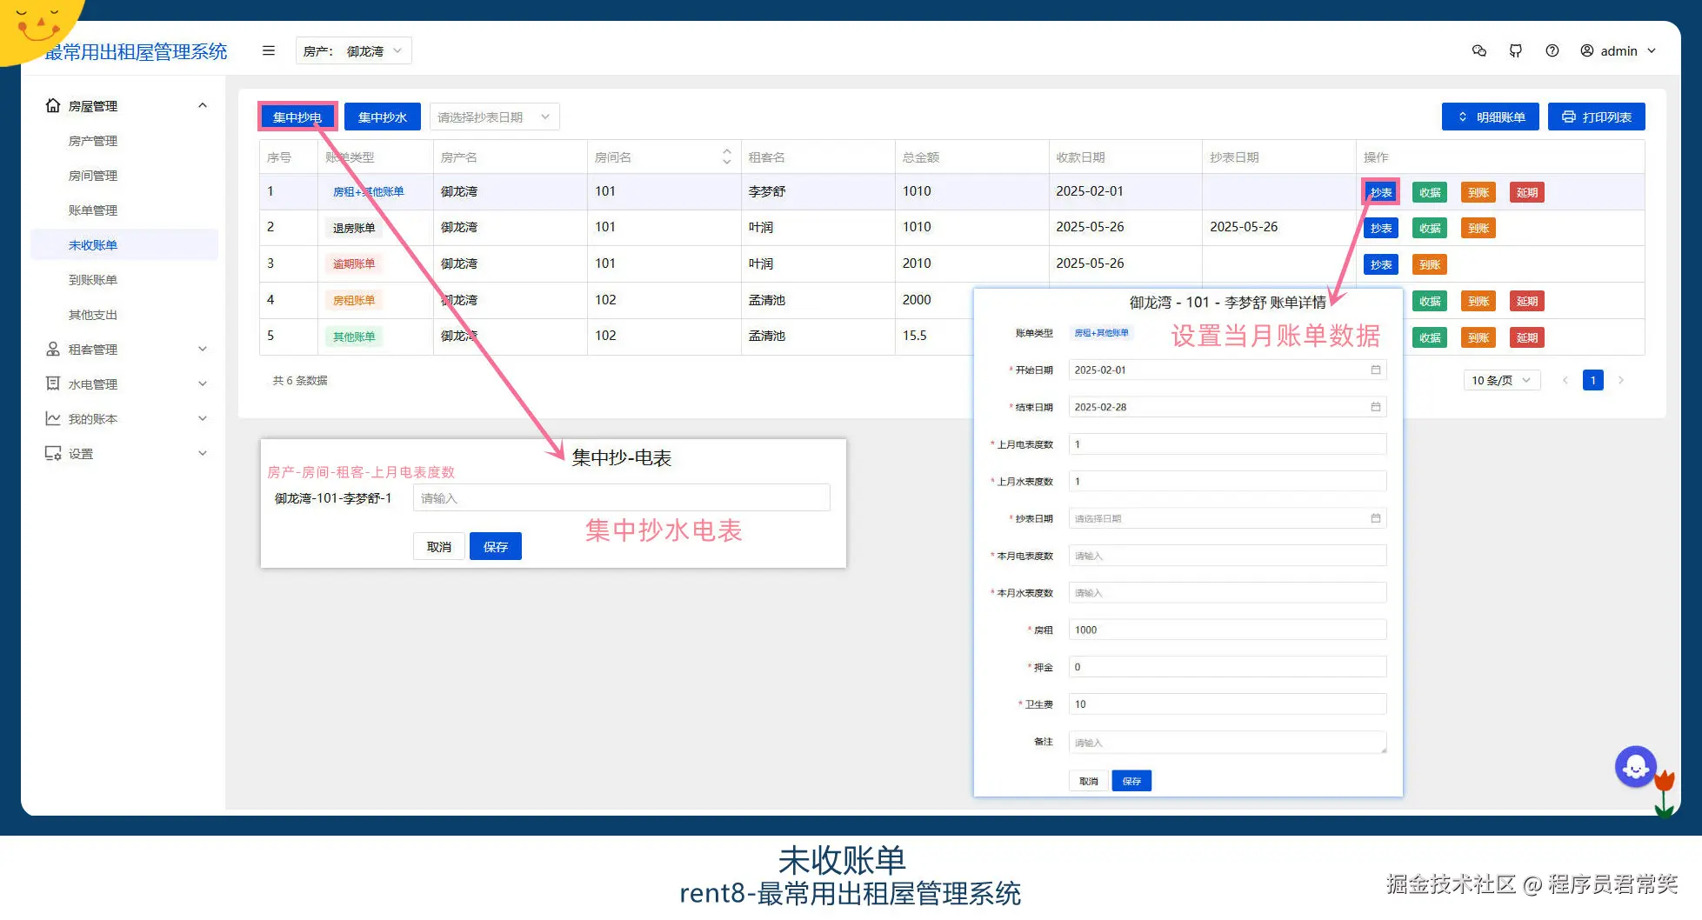Click 抄表 for the 李梦舒 row
Screen dimensions: 1702x920
[1380, 192]
